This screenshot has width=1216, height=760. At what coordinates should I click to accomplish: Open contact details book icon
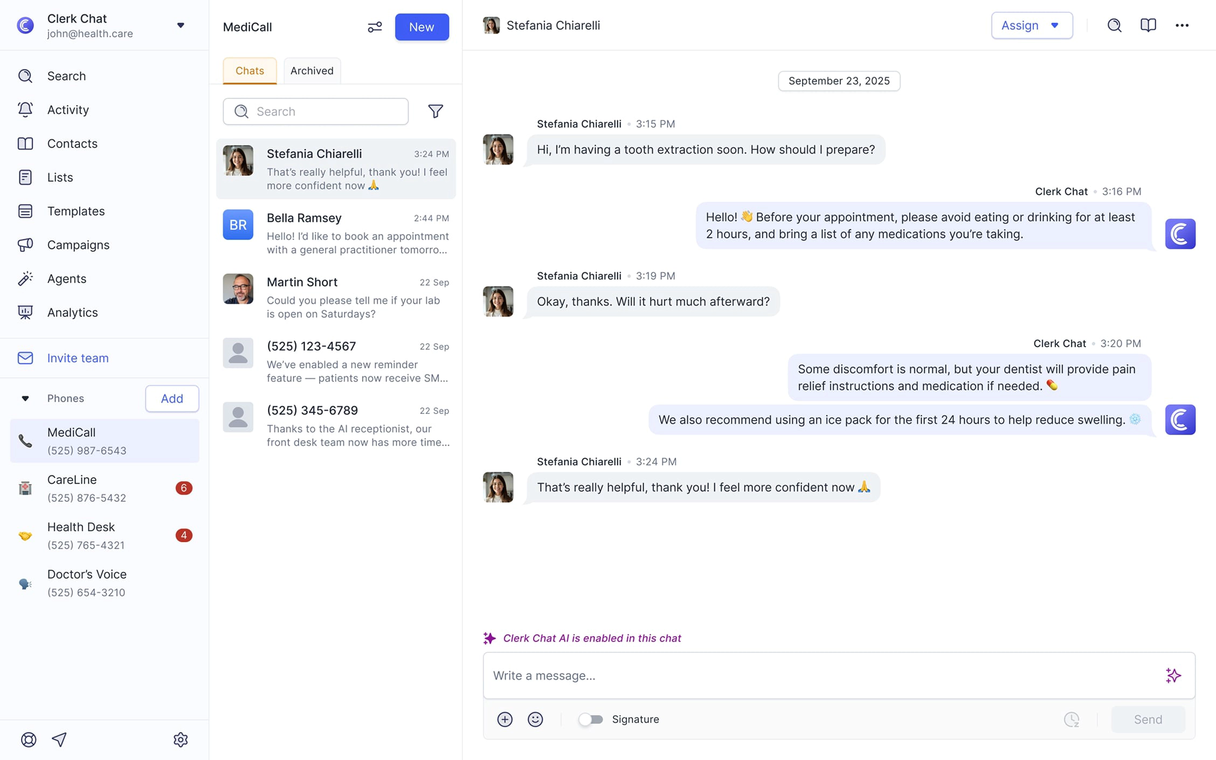tap(1148, 25)
